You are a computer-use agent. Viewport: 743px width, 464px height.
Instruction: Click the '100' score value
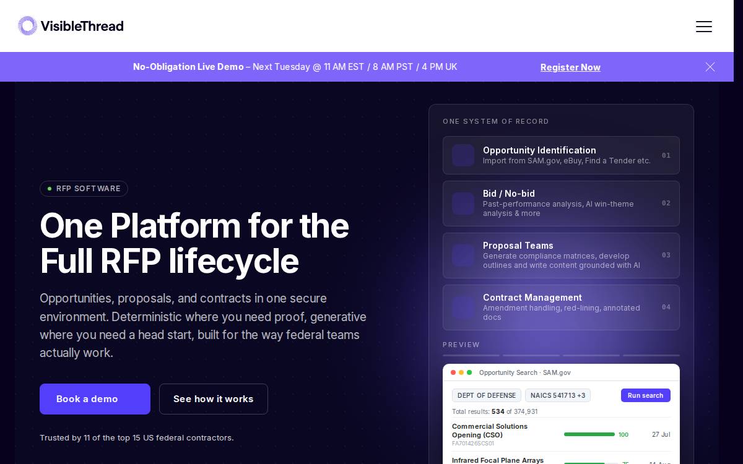point(624,435)
